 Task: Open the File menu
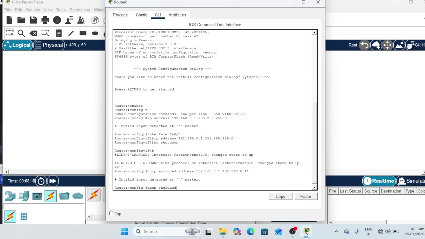coord(8,10)
